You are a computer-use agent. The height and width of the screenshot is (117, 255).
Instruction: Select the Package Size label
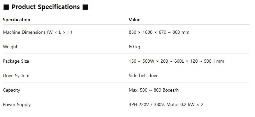click(x=16, y=61)
